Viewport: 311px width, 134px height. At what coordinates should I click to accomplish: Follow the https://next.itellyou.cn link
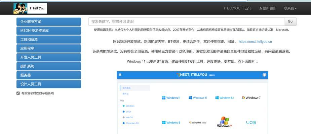(255, 42)
